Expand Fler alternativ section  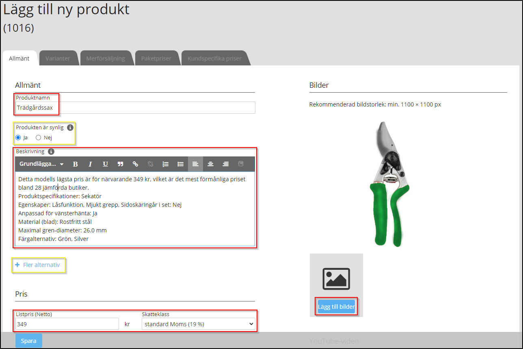click(x=38, y=265)
